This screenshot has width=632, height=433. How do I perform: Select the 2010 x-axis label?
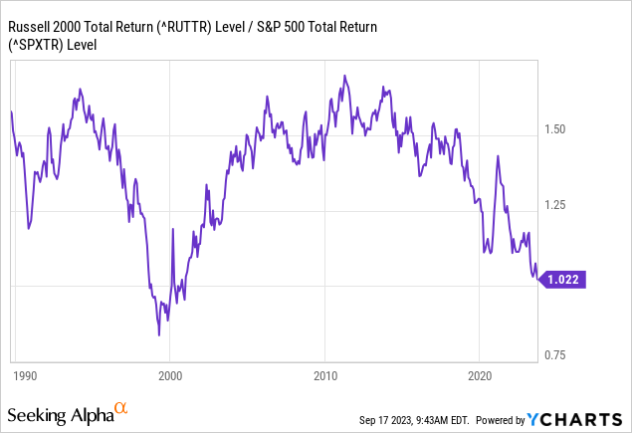click(324, 376)
